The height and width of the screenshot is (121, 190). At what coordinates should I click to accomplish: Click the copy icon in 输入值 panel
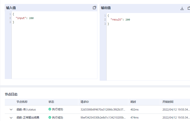[x=94, y=8]
